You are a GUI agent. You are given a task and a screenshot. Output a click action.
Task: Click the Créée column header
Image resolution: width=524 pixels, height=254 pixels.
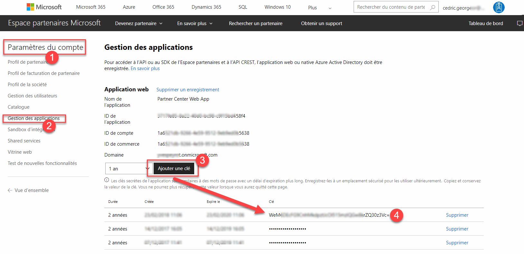(x=149, y=202)
